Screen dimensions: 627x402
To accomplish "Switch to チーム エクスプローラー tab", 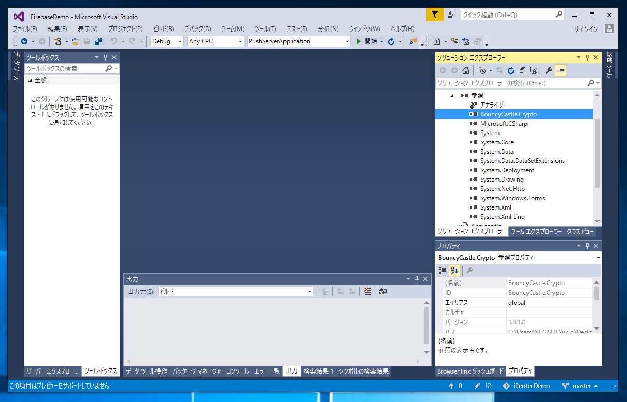I will click(x=536, y=232).
